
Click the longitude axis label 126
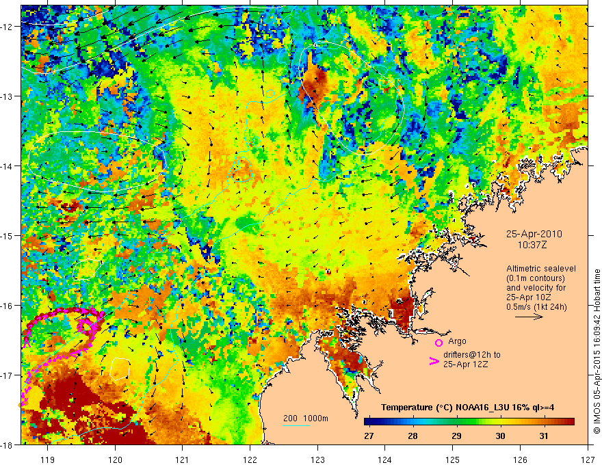click(x=520, y=460)
